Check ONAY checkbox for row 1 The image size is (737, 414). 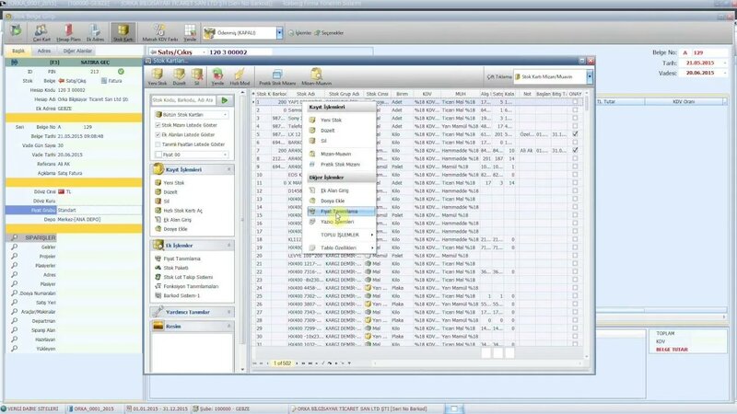tap(575, 101)
